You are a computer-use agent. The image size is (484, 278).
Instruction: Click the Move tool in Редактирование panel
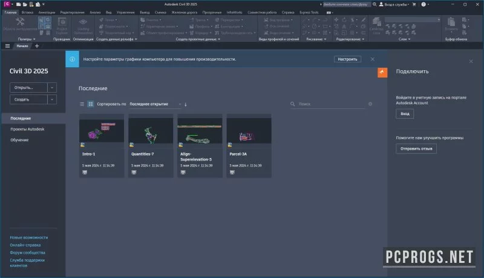pos(336,19)
